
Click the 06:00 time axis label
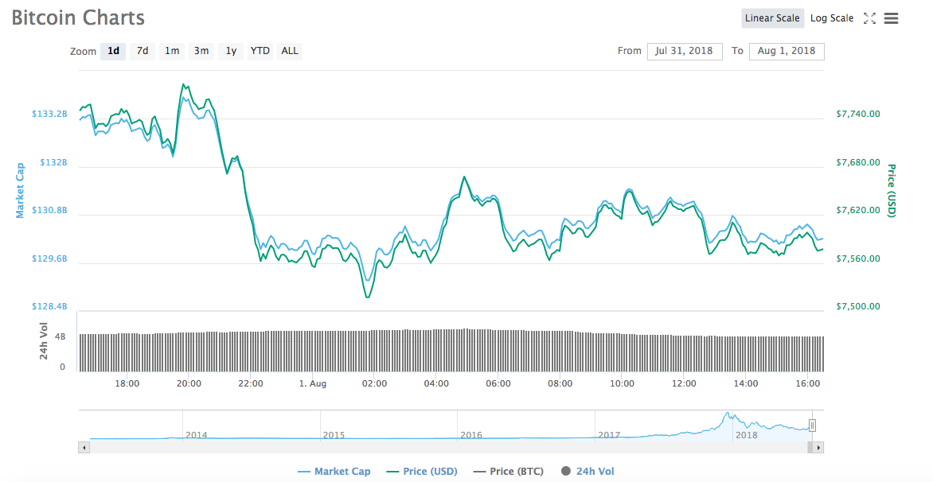tap(498, 384)
